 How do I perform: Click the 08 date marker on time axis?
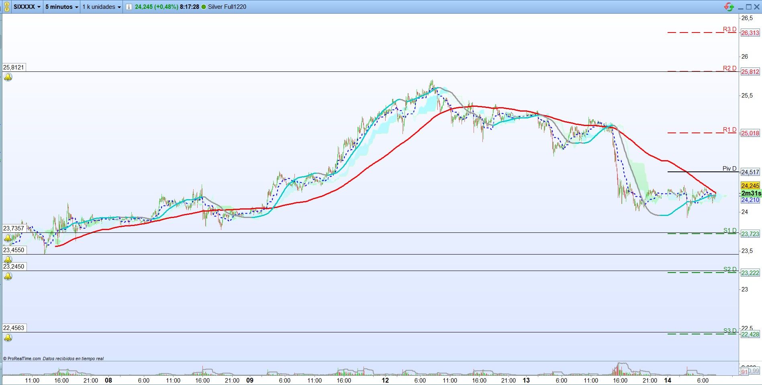tap(108, 381)
